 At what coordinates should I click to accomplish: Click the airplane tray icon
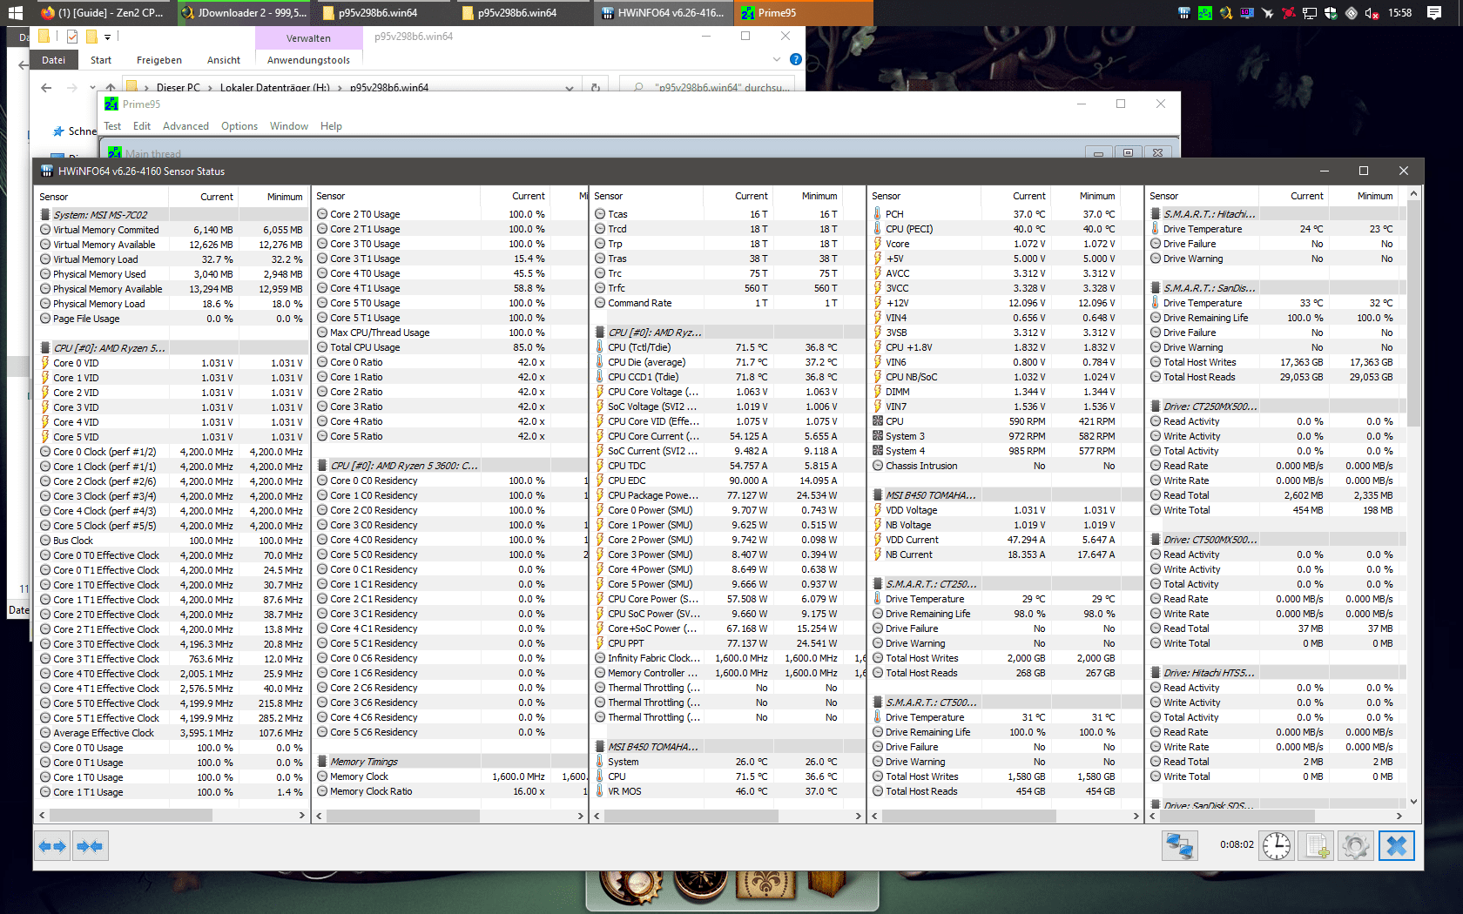pos(1268,13)
